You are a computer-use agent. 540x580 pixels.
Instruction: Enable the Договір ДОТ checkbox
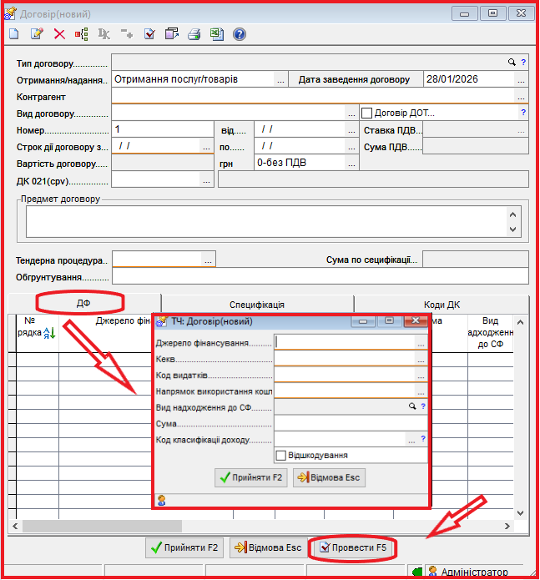(366, 113)
